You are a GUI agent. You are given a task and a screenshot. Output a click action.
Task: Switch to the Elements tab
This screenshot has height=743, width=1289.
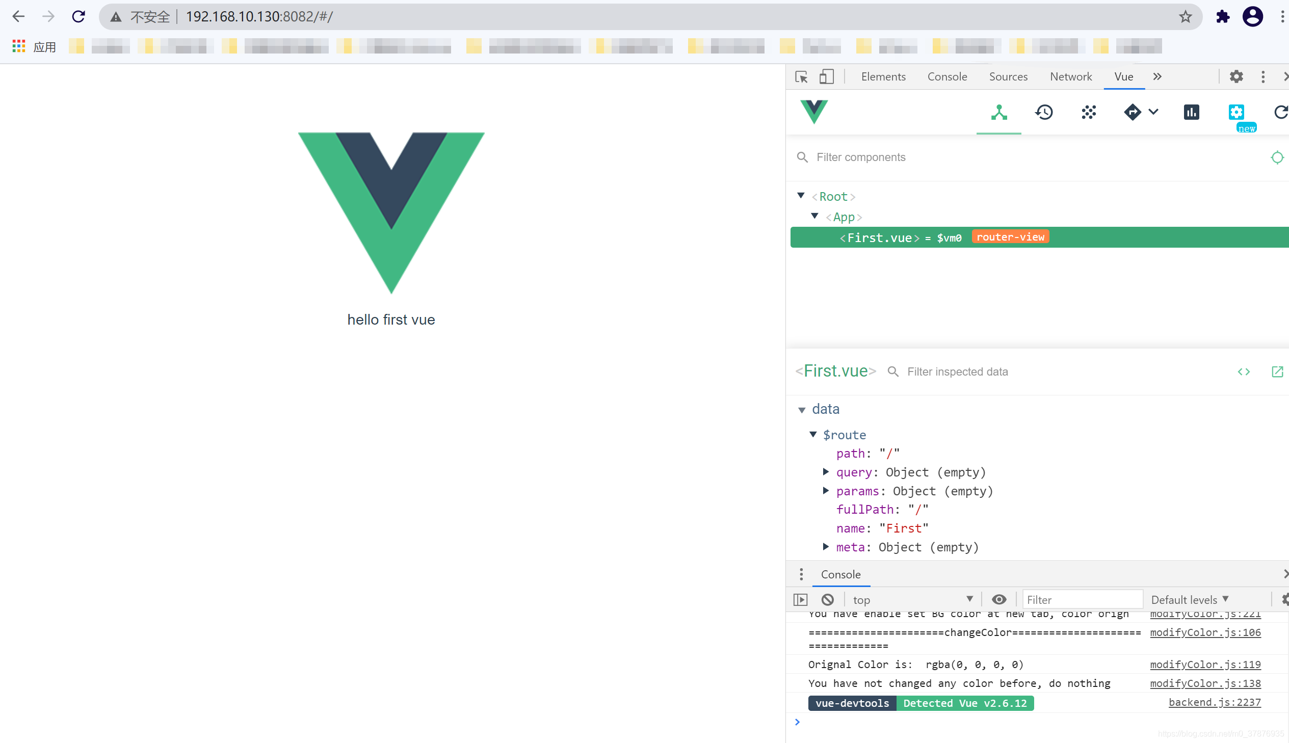pyautogui.click(x=883, y=76)
